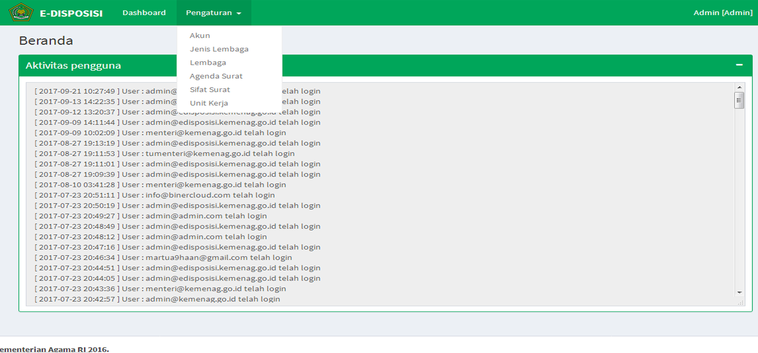The image size is (758, 353).
Task: Open the Jenis Lembaga menu entry
Action: pyautogui.click(x=219, y=49)
